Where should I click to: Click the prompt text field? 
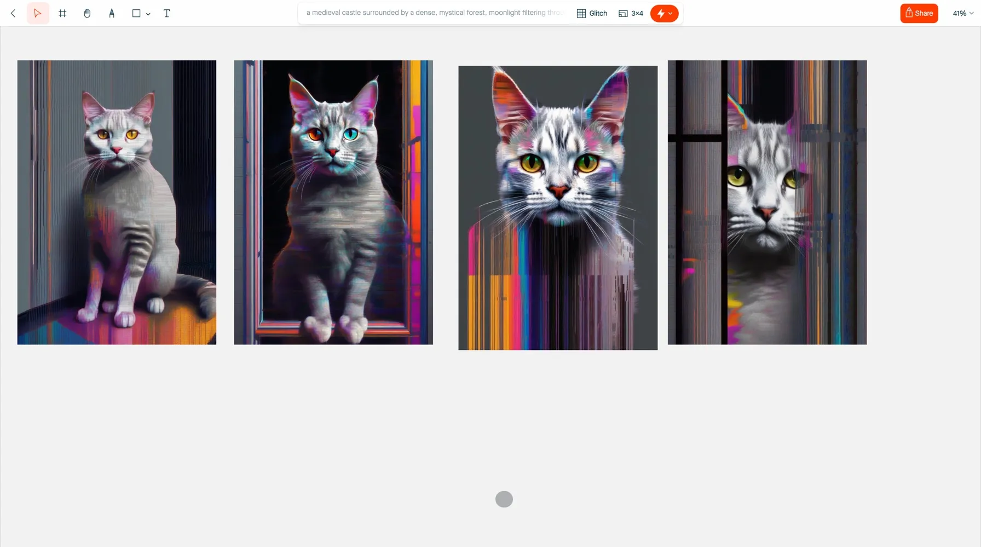point(432,12)
